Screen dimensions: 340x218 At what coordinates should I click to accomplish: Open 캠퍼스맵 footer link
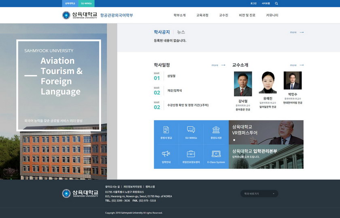(x=150, y=187)
